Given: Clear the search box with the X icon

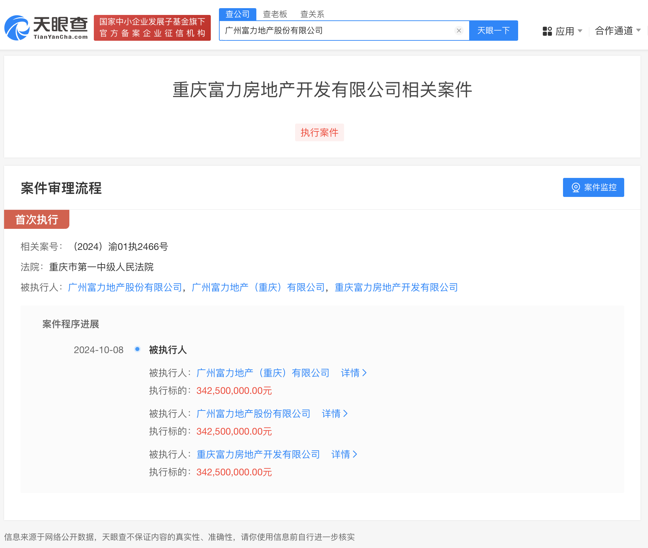Looking at the screenshot, I should coord(459,31).
